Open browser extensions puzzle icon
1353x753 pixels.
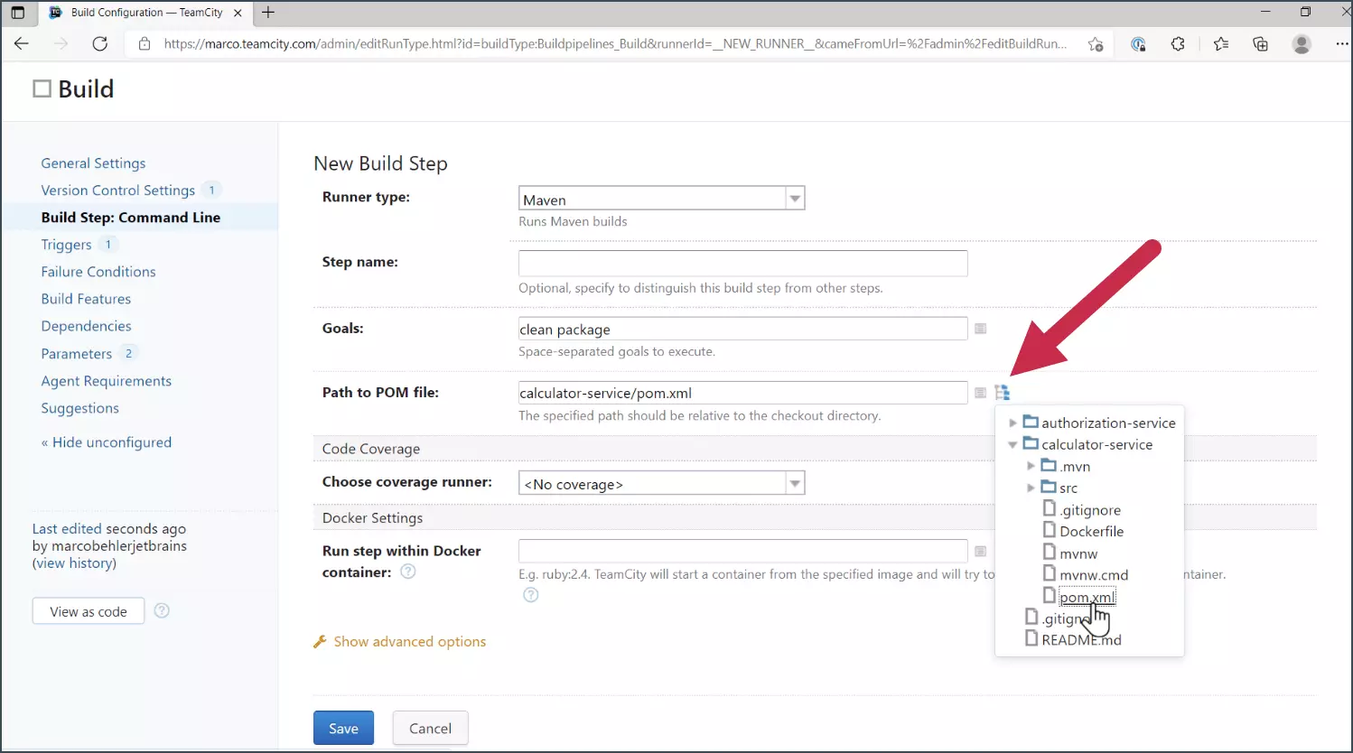point(1178,43)
